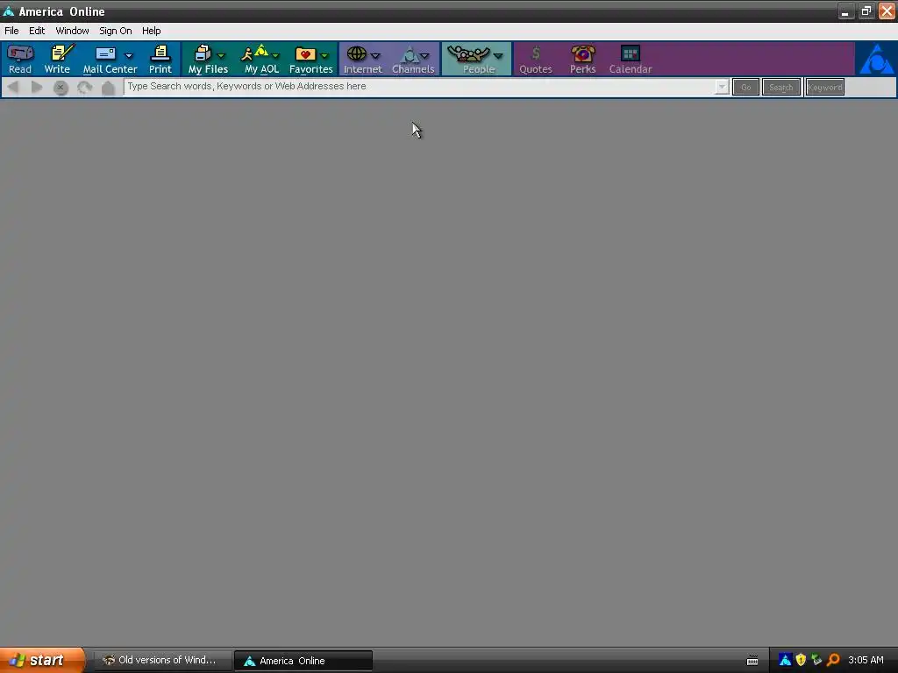Switch to Old versions of Wind... taskbar item

click(x=162, y=661)
